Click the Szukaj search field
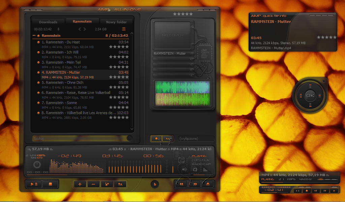 pyautogui.click(x=79, y=138)
